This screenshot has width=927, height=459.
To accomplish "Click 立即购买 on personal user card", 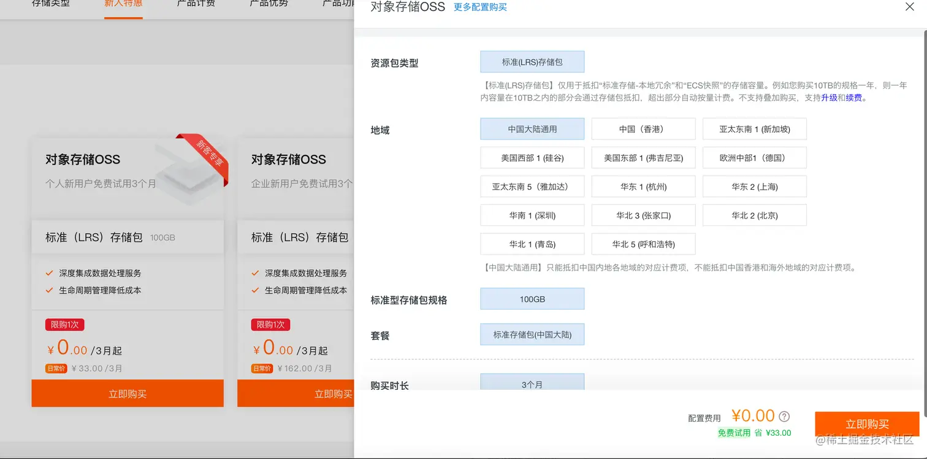I will click(128, 394).
